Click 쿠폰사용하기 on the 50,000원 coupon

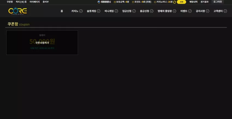pos(42,43)
